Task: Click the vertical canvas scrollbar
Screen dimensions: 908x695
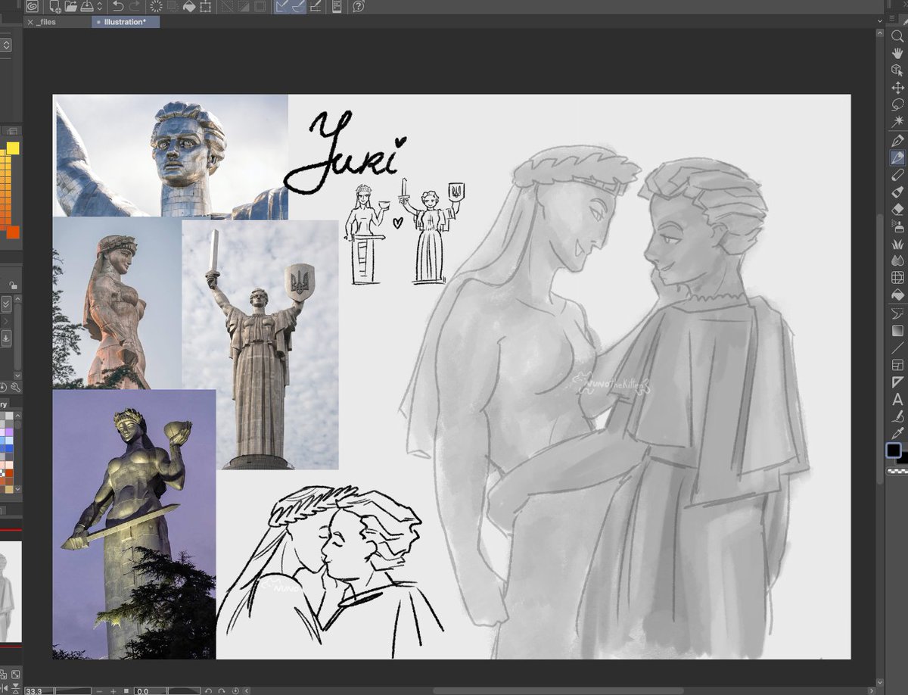Action: (879, 348)
